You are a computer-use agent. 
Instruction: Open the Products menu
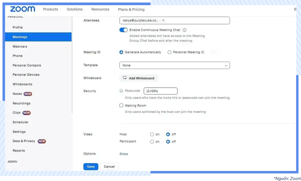[50, 9]
